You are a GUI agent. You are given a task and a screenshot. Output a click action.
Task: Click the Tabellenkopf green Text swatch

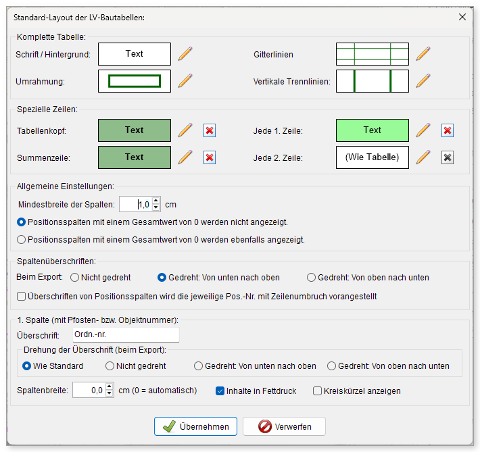tap(135, 130)
